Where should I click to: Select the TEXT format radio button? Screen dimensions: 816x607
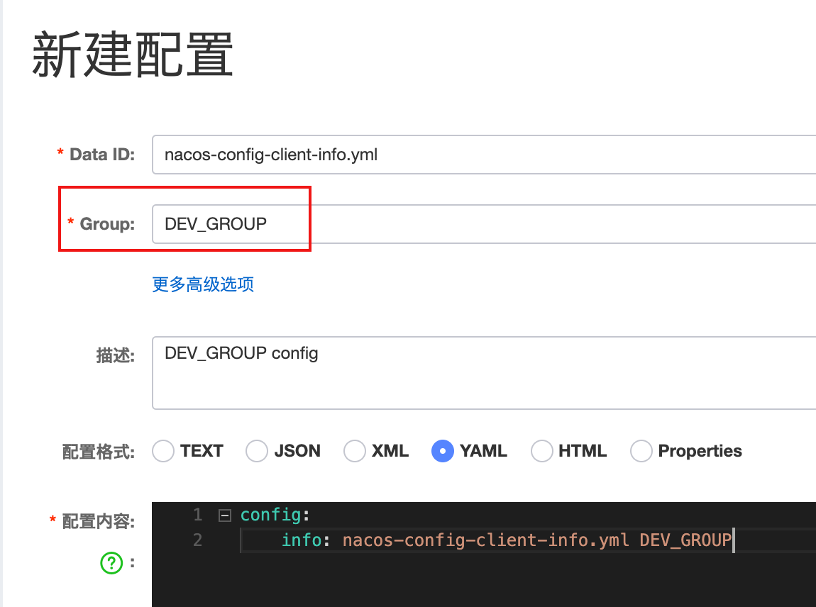tap(163, 451)
